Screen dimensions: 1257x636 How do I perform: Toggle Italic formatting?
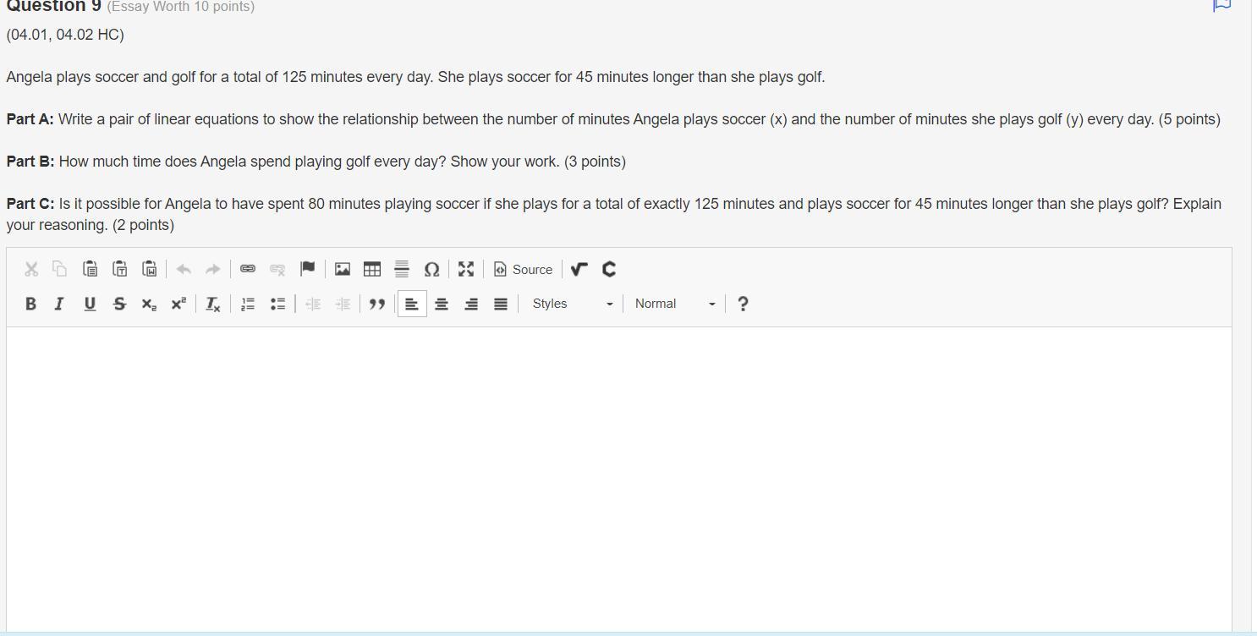click(x=59, y=304)
